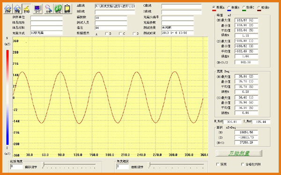Select the 数据B radio button
This screenshot has width=281, height=175.
(x=229, y=7)
